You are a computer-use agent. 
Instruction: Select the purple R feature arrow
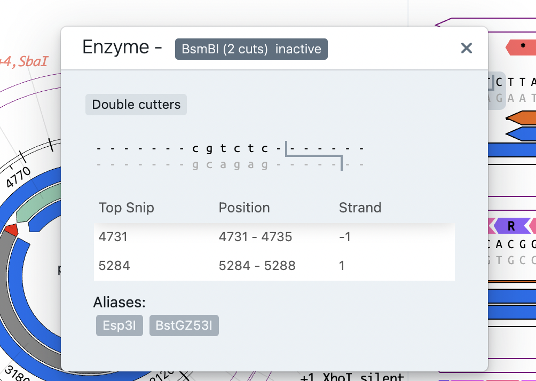click(511, 226)
